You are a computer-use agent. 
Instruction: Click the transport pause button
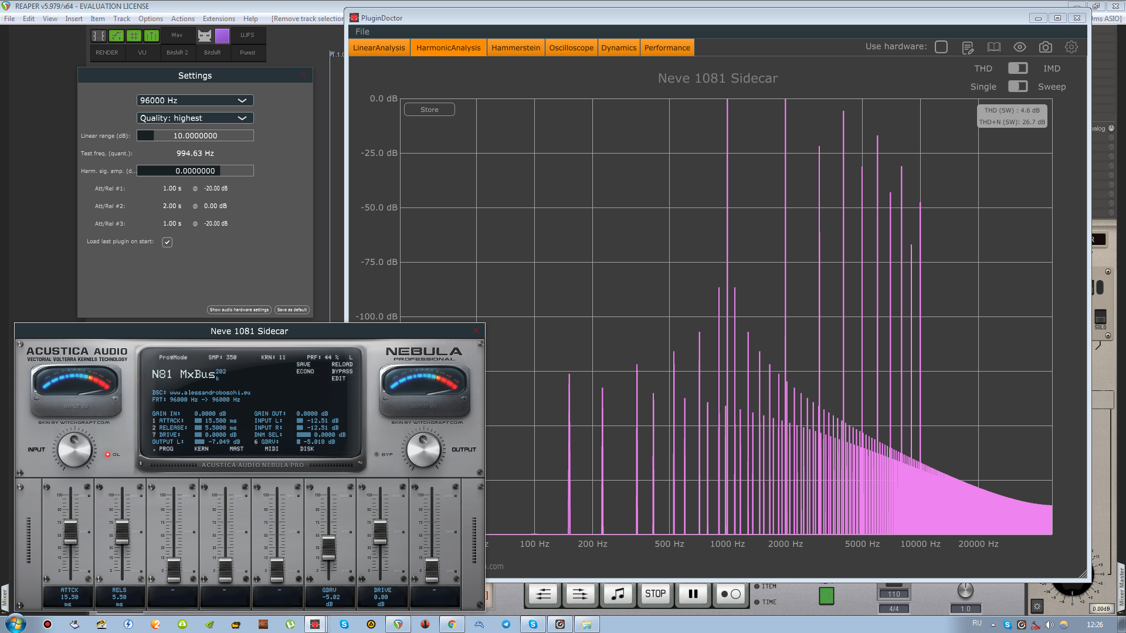coord(693,594)
